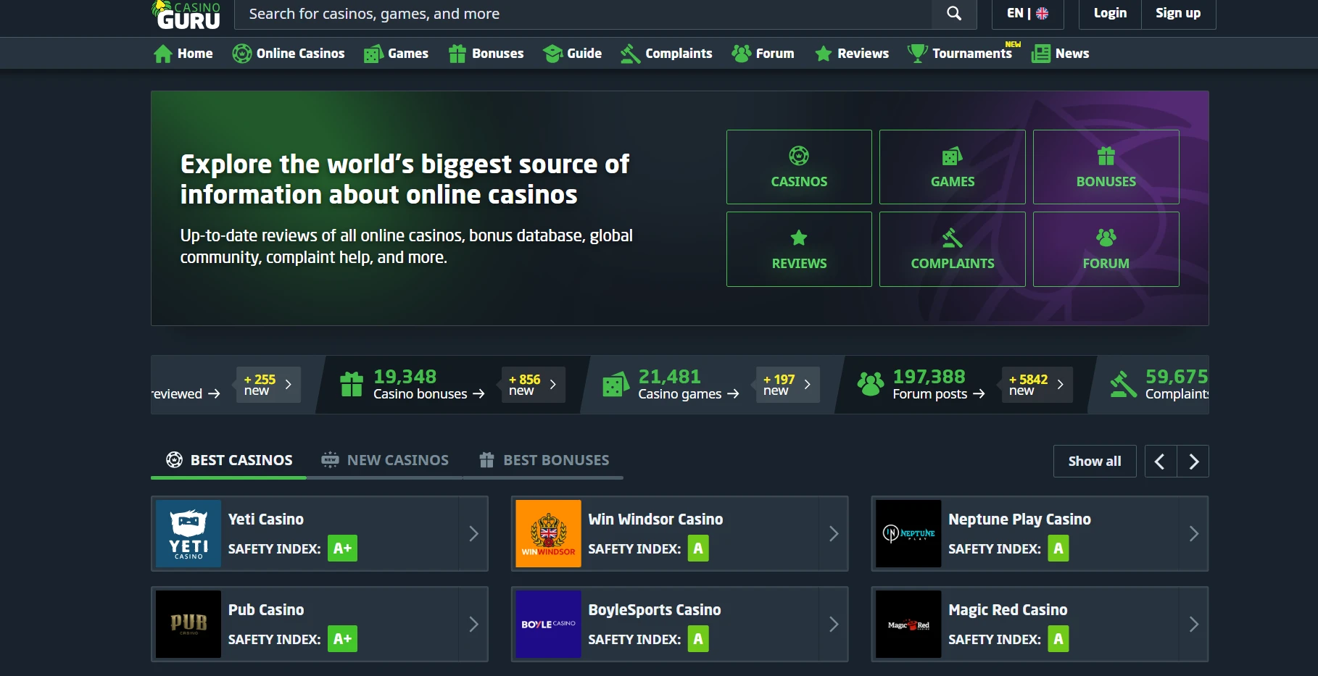Switch to the NEW CASINOS tab
This screenshot has height=676, width=1318.
pos(385,460)
